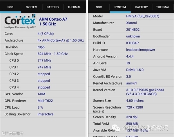Click the CPU 4 'stopped' value
174x137 pixels.
point(44,87)
